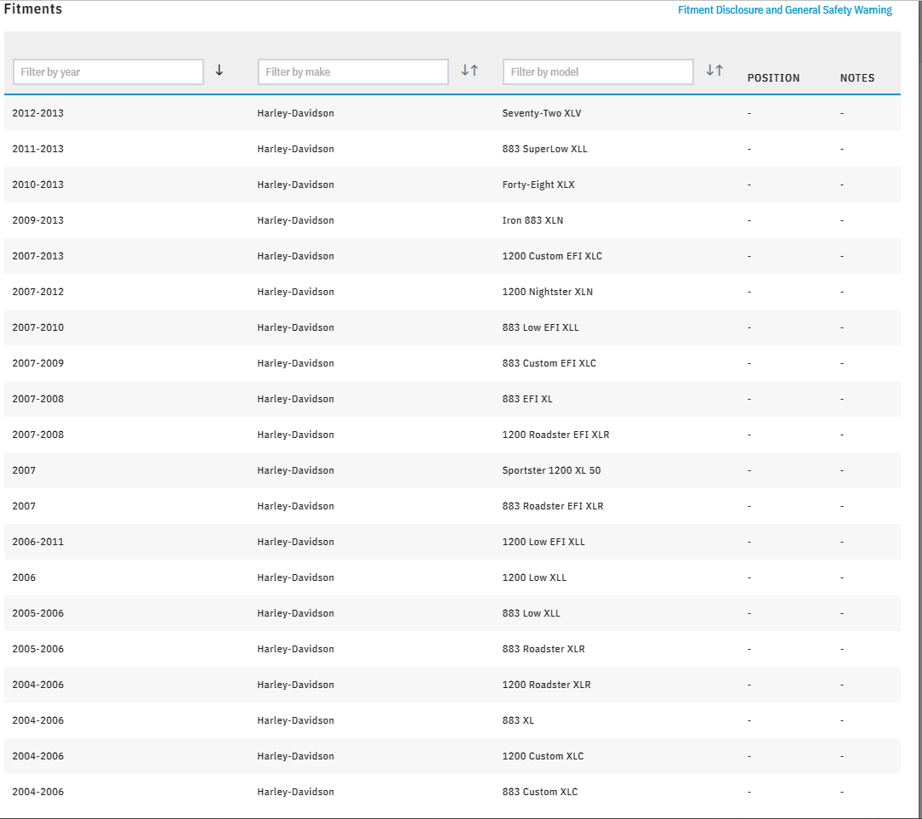Viewport: 922px width, 819px height.
Task: Select Harley-Davidson in Sportster 1200 XL 50 row
Action: click(x=295, y=470)
